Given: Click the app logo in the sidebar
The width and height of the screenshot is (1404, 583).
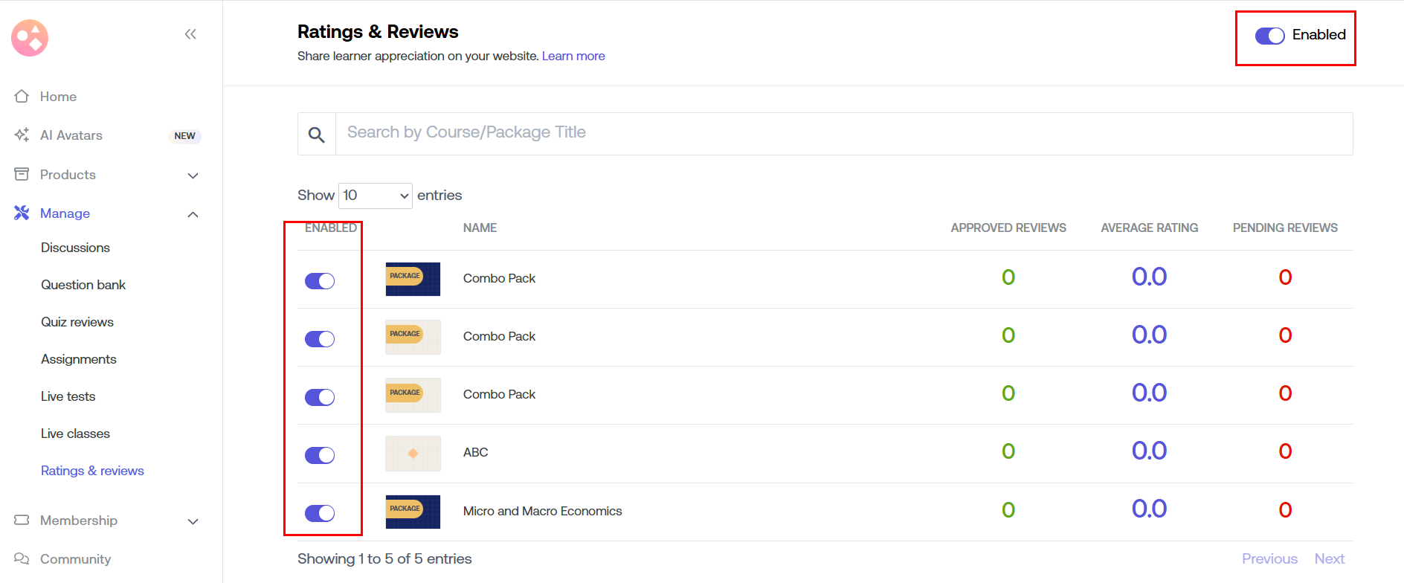Looking at the screenshot, I should tap(30, 38).
